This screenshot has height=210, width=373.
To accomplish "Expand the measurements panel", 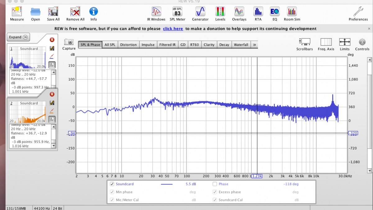I will 18,37.
